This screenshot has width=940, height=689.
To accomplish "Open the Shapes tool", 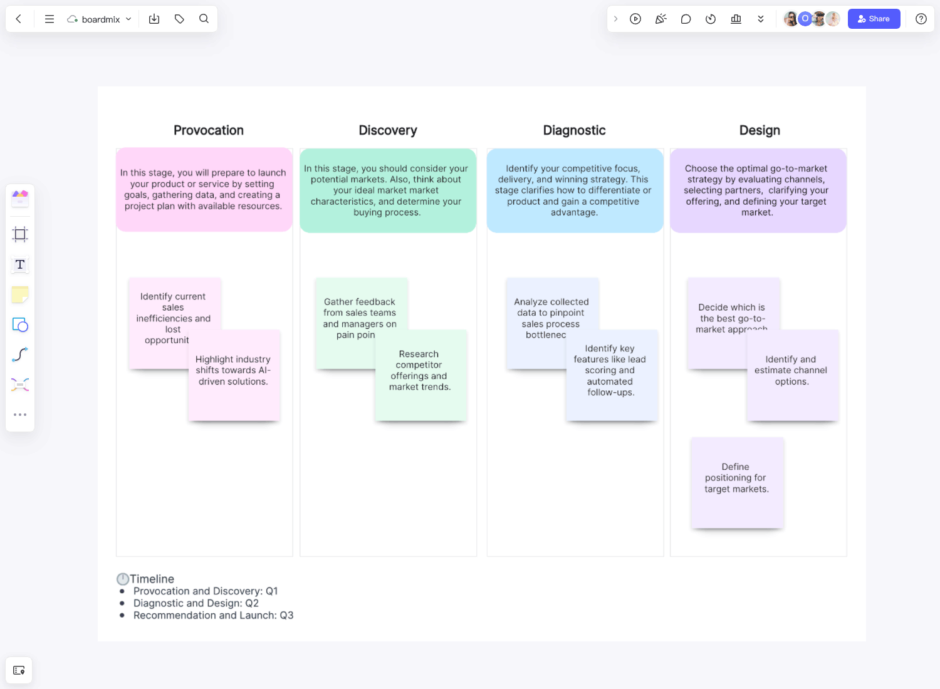I will (x=19, y=324).
